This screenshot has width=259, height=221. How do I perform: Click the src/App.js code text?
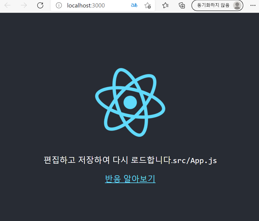point(195,161)
